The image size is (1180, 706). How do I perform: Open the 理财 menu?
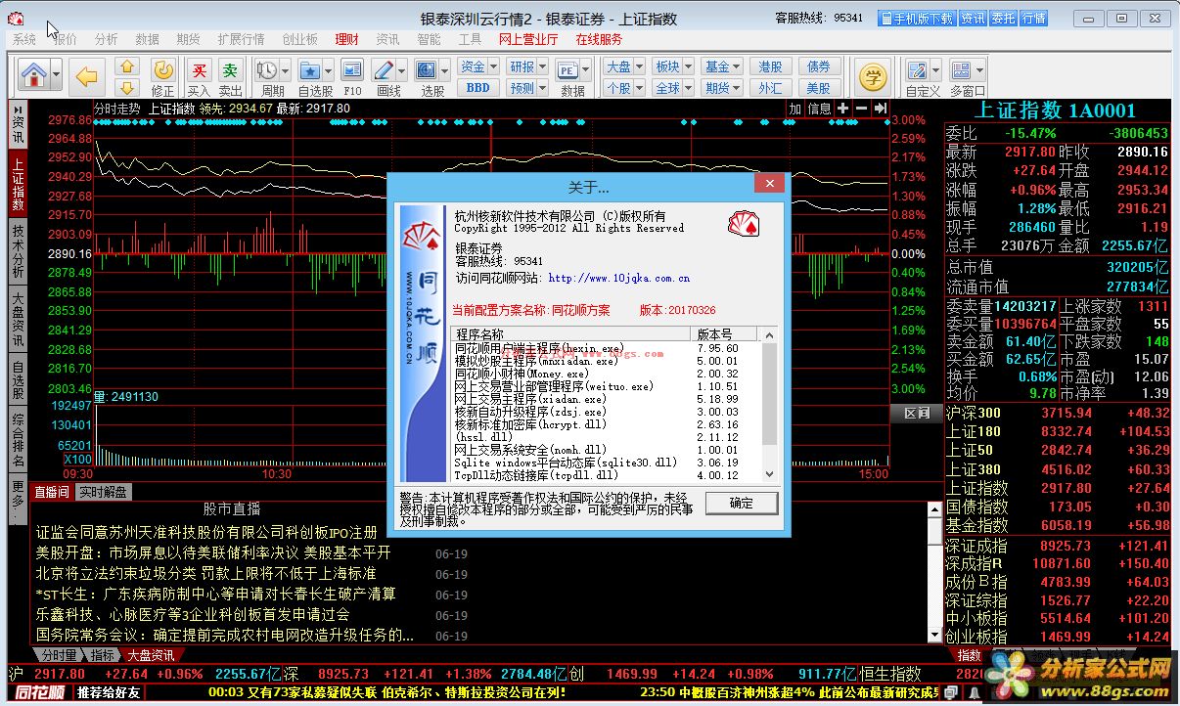(346, 39)
